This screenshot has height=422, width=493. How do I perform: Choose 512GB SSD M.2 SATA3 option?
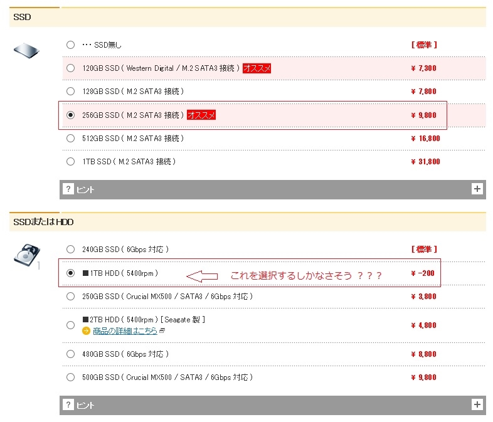tap(70, 139)
